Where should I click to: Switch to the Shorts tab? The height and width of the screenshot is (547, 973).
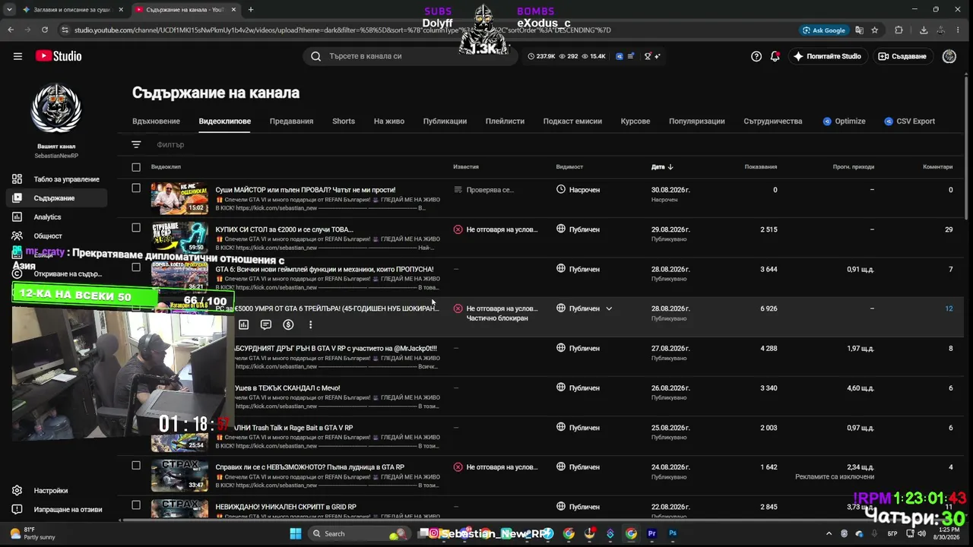344,122
